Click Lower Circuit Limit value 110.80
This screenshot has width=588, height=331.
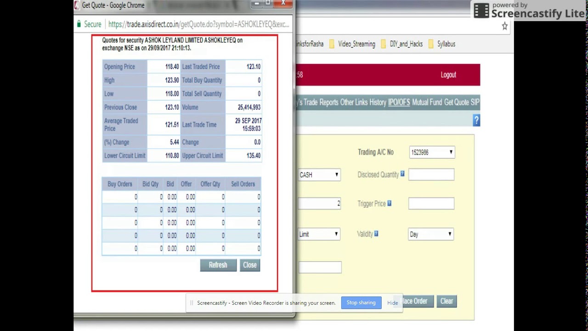click(x=172, y=156)
